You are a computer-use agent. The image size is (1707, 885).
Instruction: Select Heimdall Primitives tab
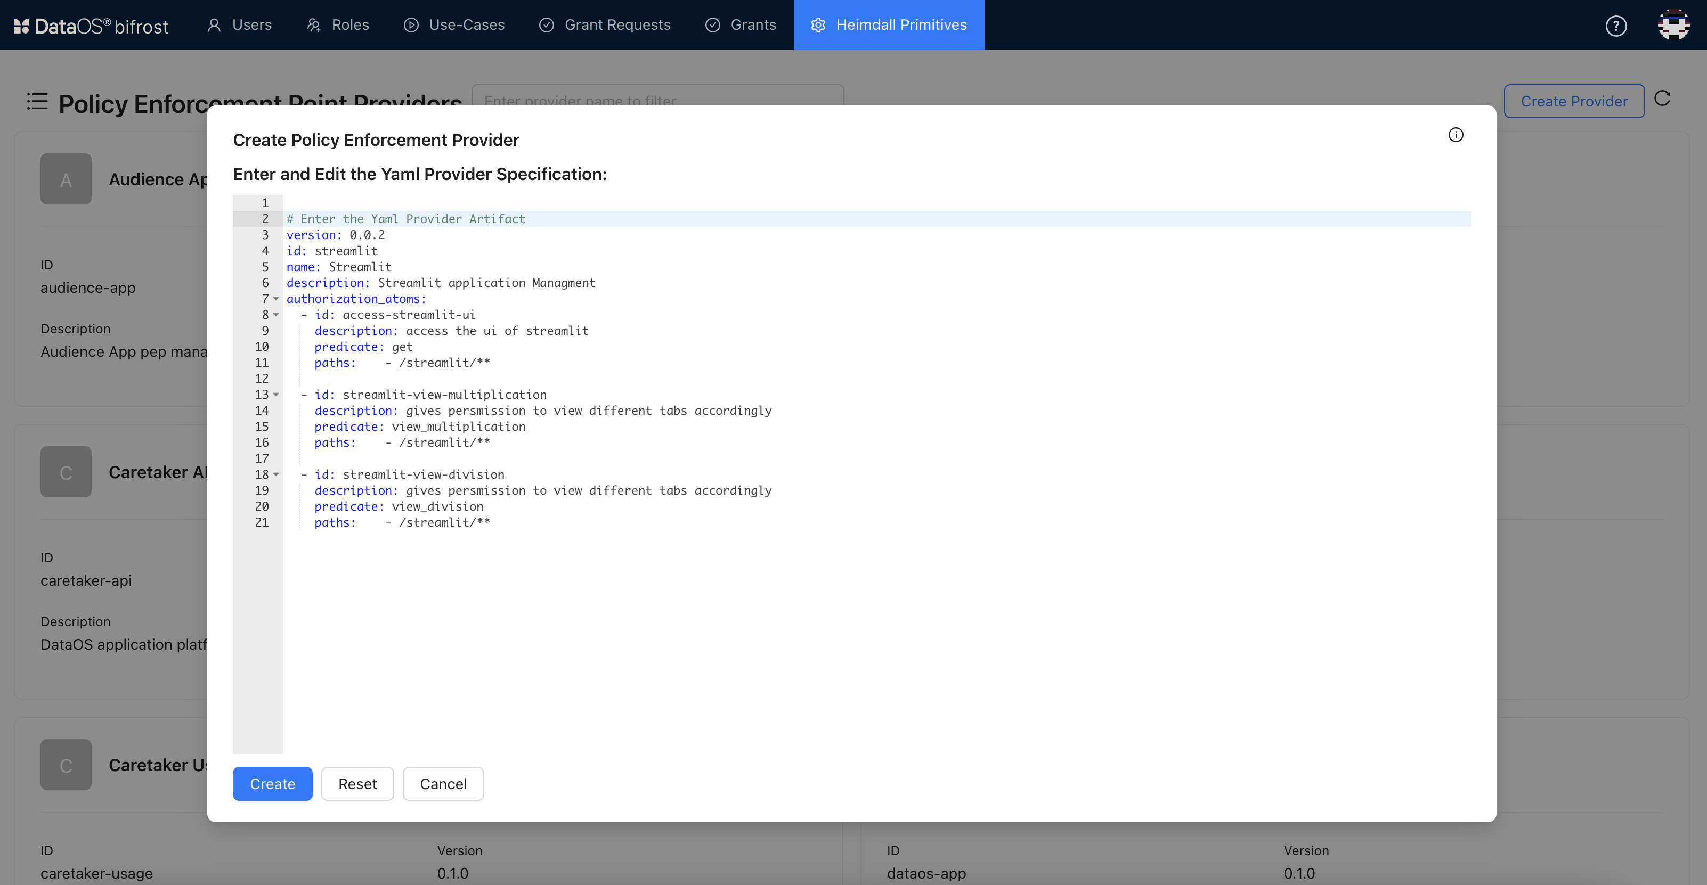[889, 25]
